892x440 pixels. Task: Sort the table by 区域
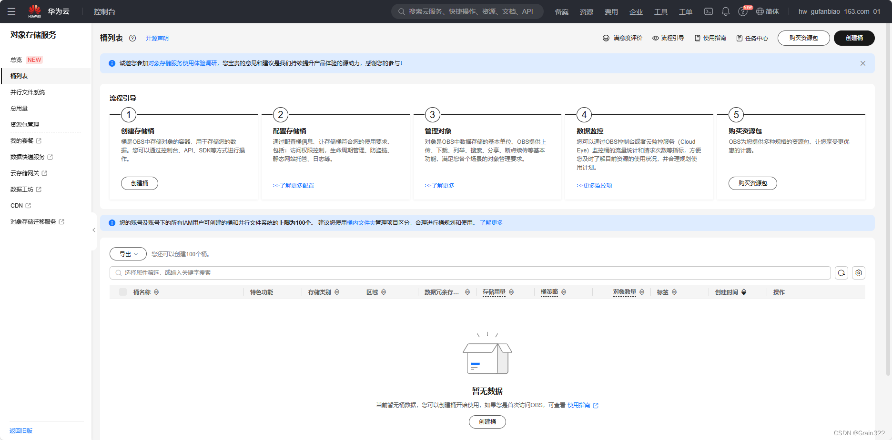384,292
